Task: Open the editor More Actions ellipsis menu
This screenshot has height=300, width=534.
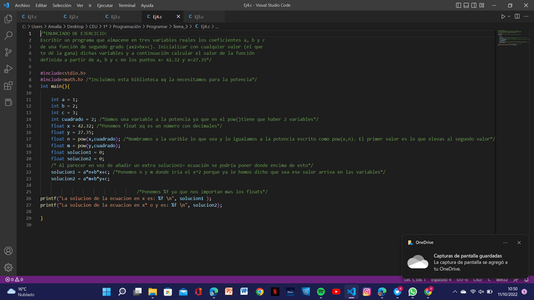Action: tap(526, 16)
